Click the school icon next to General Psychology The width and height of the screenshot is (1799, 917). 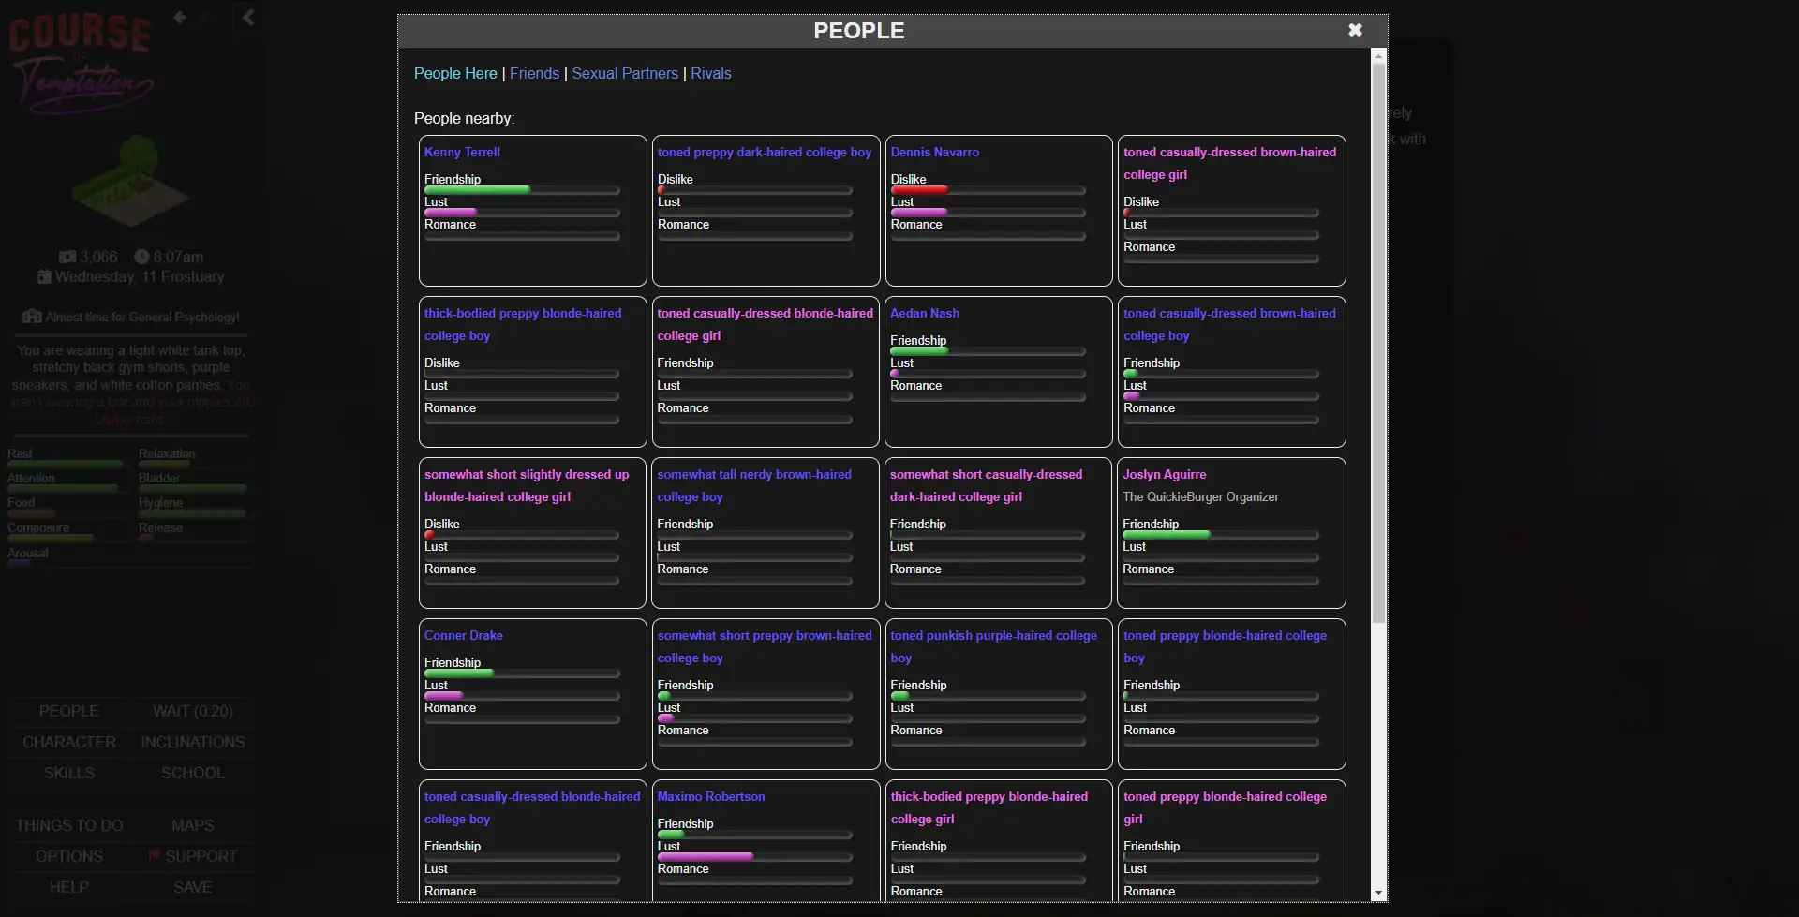[32, 317]
